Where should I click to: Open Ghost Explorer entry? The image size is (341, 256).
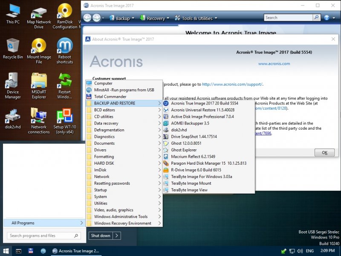tap(208, 150)
